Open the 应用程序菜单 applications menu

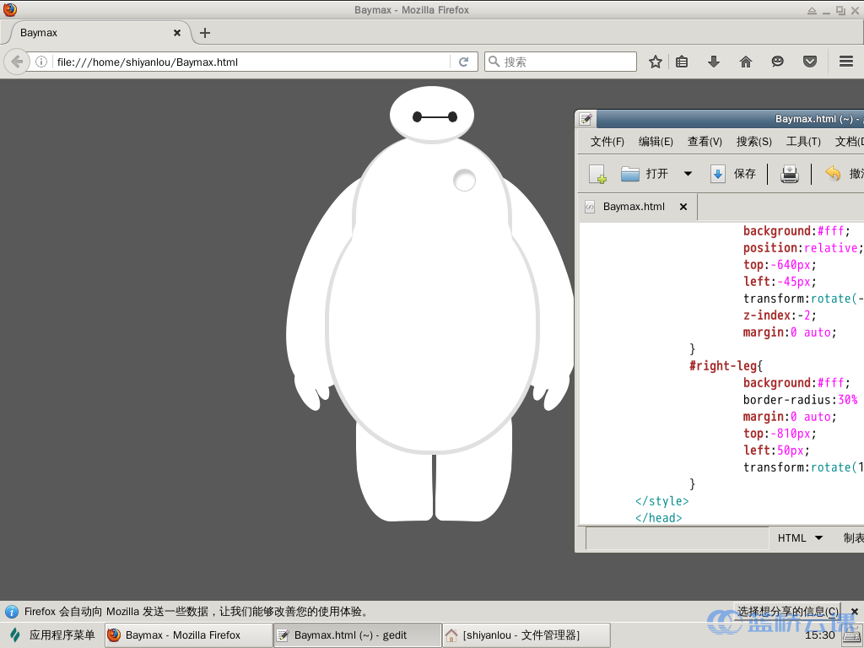point(53,634)
